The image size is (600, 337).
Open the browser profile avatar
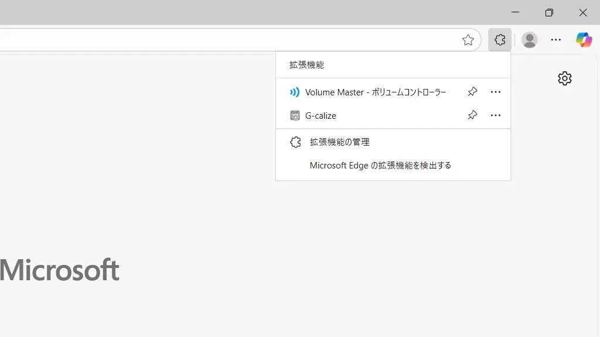(x=529, y=40)
